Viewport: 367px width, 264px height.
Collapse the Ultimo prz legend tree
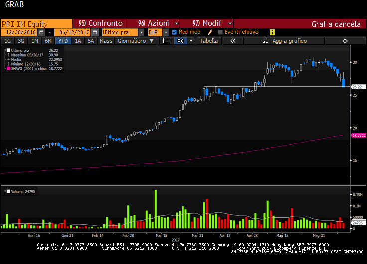(x=5, y=51)
